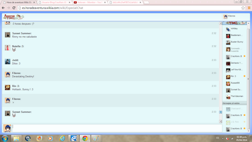Open private chat with Charizard1...
Screen dimensions: 252x142
235,109
